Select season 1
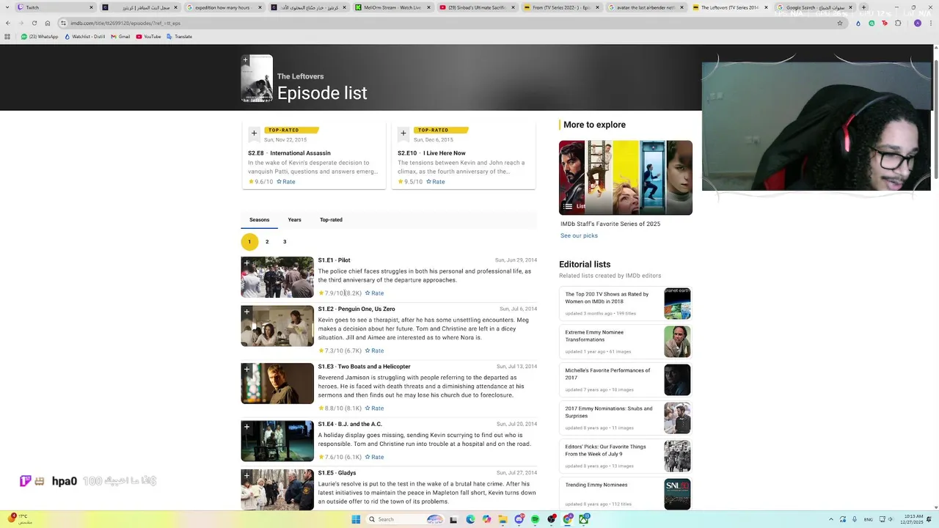 point(249,242)
